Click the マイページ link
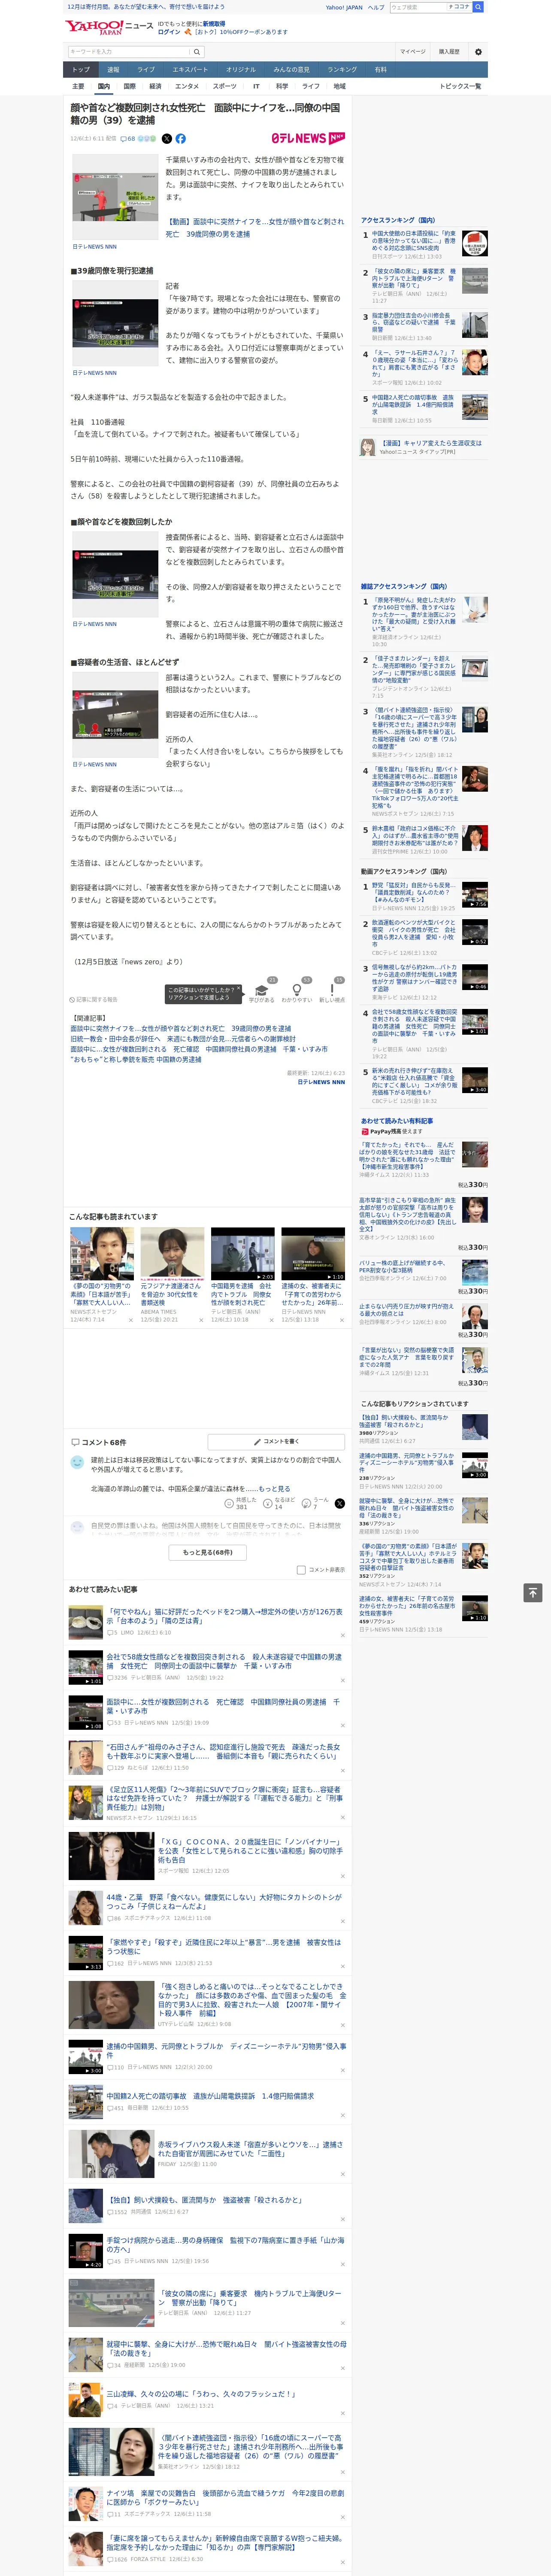 point(413,51)
